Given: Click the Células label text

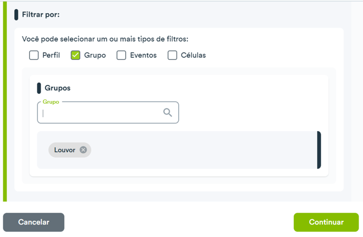Looking at the screenshot, I should (193, 56).
